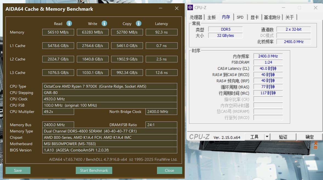Click the CPU Clock value 4920.0 MHz
323x180 pixels.
[109, 99]
